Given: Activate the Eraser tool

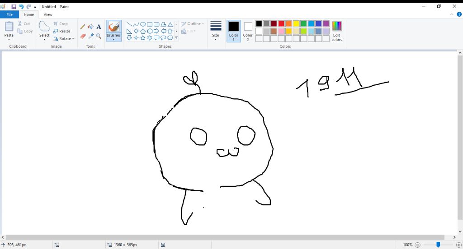Looking at the screenshot, I should tap(83, 36).
